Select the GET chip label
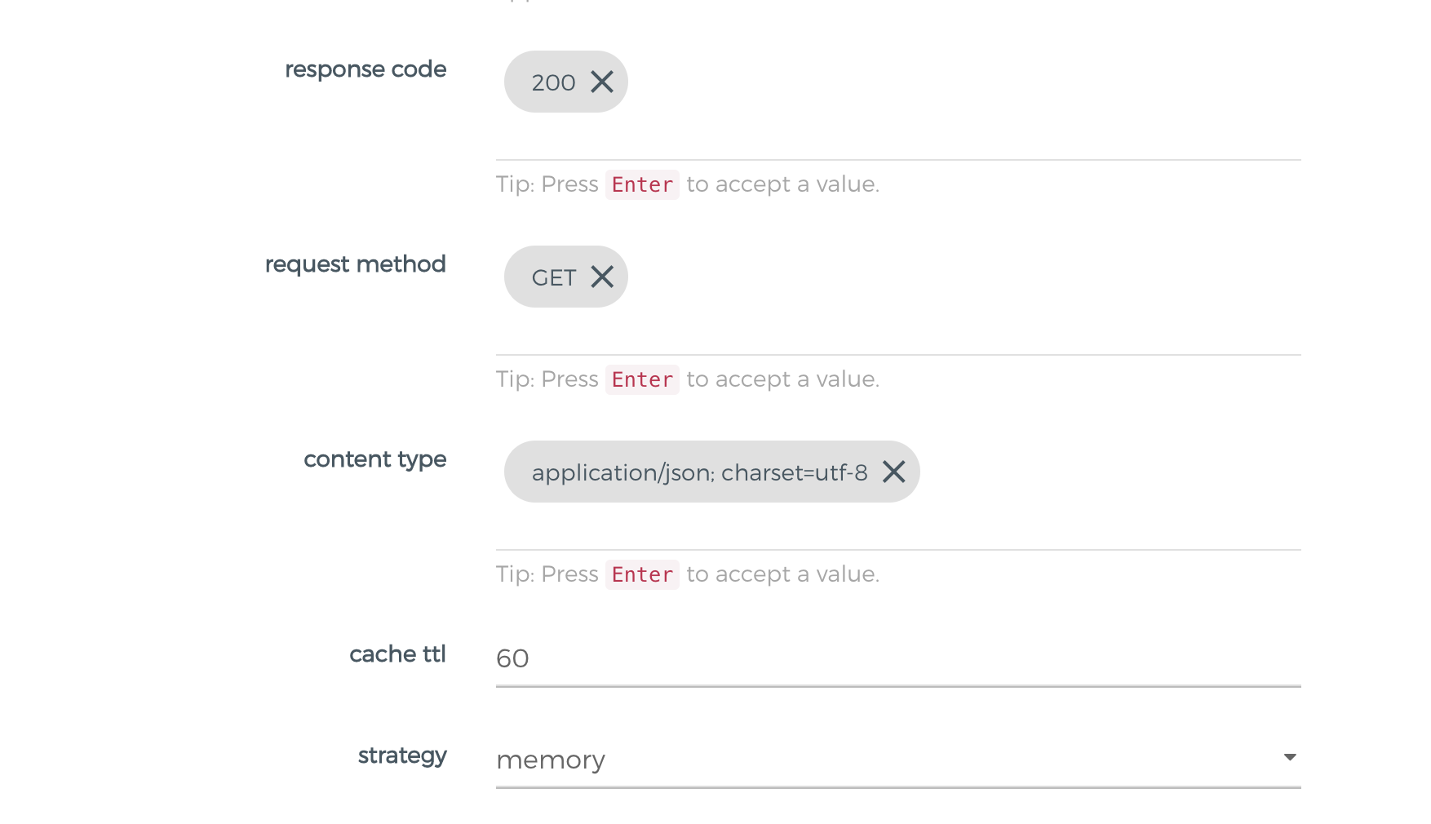The width and height of the screenshot is (1431, 824). pos(554,277)
